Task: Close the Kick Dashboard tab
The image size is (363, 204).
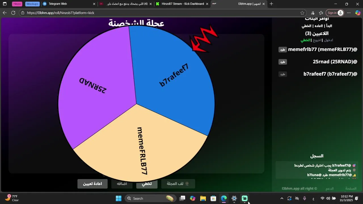Action: coord(207,4)
